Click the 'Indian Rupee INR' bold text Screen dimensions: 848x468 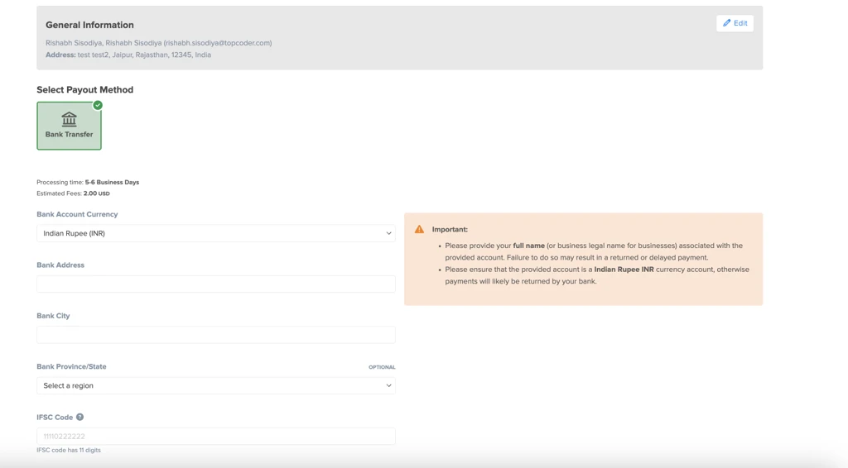[x=624, y=270]
